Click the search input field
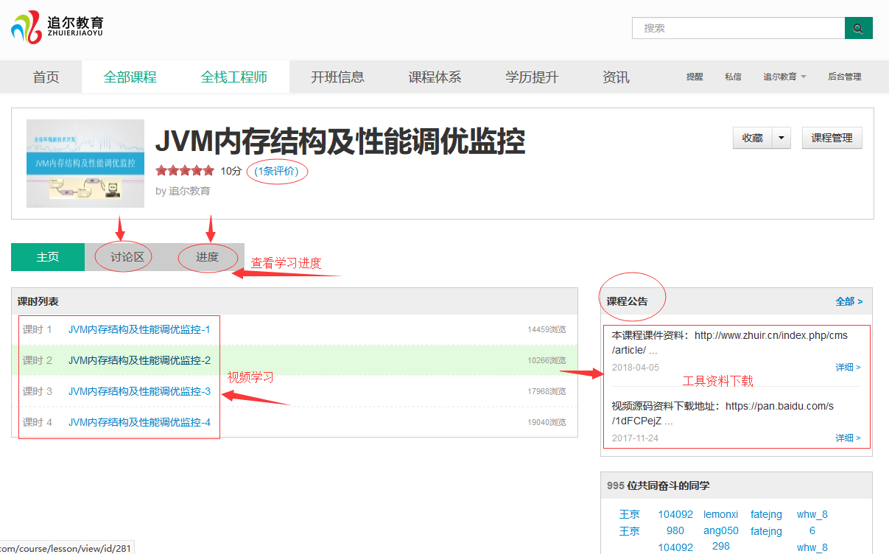 738,28
